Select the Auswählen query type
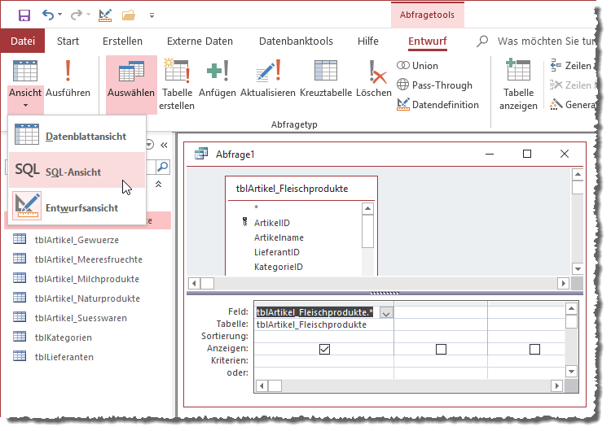This screenshot has width=611, height=431. click(131, 84)
